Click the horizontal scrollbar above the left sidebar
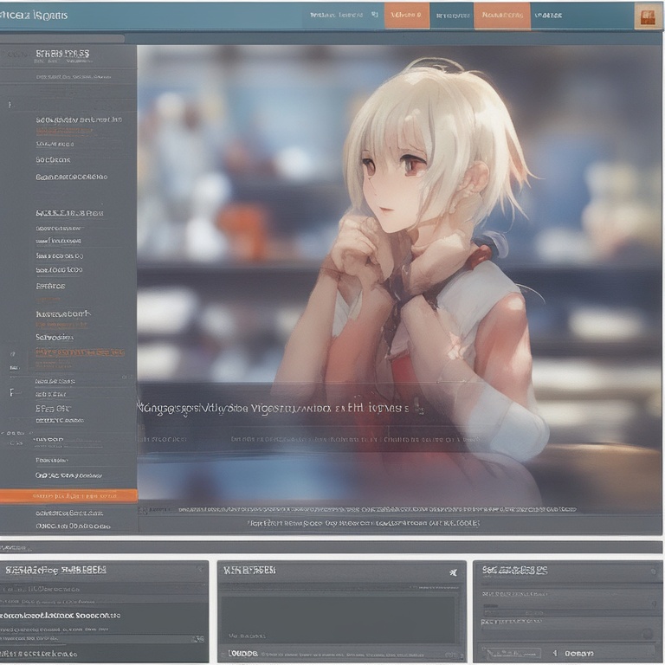Screen dimensions: 665x665 [x=62, y=39]
